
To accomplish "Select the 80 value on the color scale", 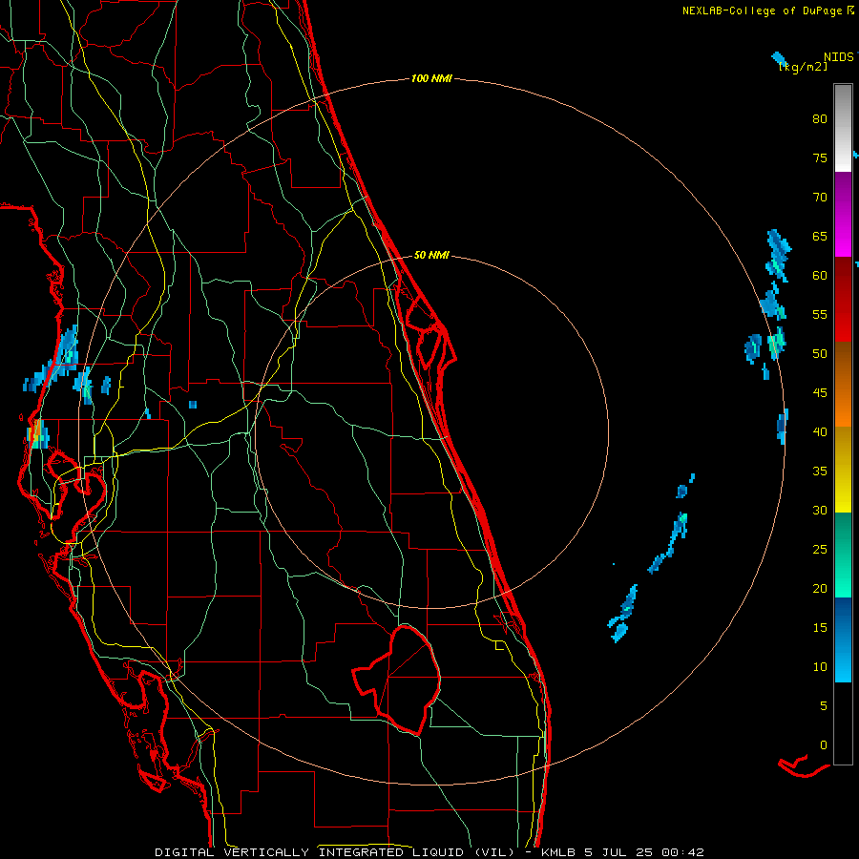I will click(820, 119).
